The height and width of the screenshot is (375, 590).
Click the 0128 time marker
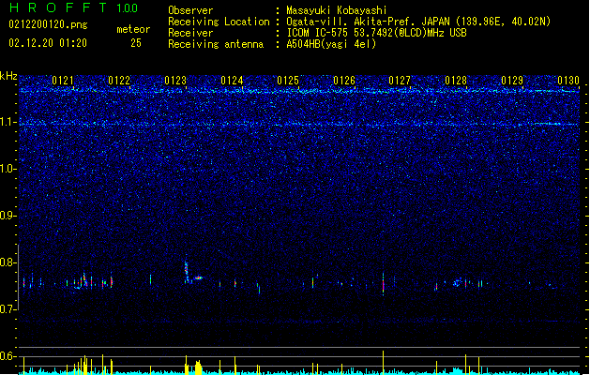point(456,81)
